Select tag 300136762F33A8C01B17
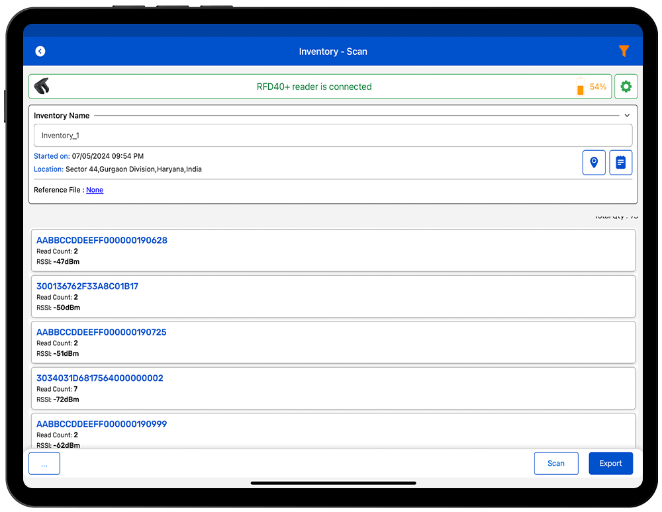 (87, 286)
